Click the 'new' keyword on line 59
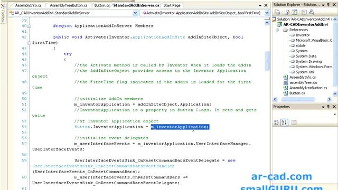Viewport: 338px width, 190px height. coord(231,160)
